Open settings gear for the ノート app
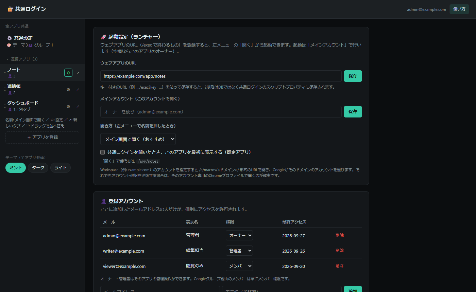 [68, 73]
